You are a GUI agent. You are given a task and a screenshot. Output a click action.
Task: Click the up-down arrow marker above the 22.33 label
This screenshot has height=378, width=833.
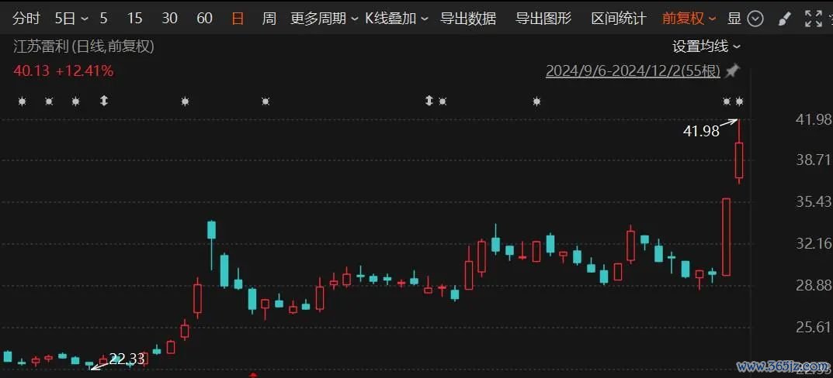(104, 101)
